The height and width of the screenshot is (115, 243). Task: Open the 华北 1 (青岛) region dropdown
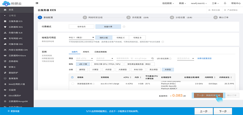click(x=81, y=37)
